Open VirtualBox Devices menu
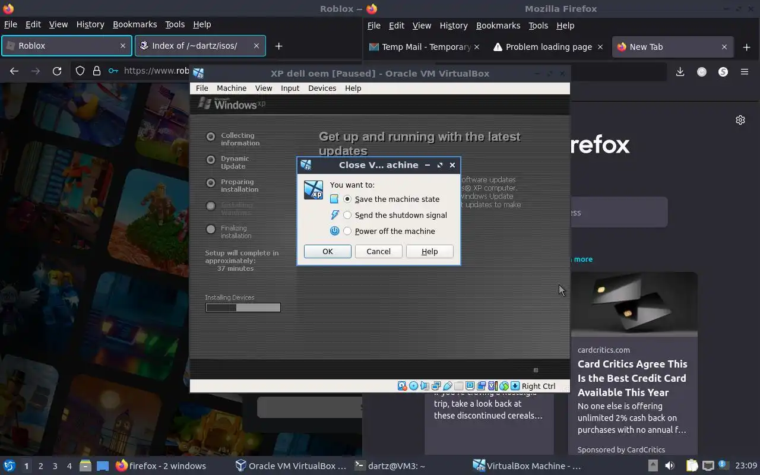The image size is (760, 475). [322, 88]
